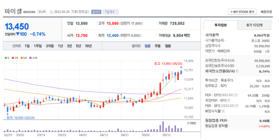
Task: Click the 05/12 date label on chart axis
Action: tap(167, 135)
